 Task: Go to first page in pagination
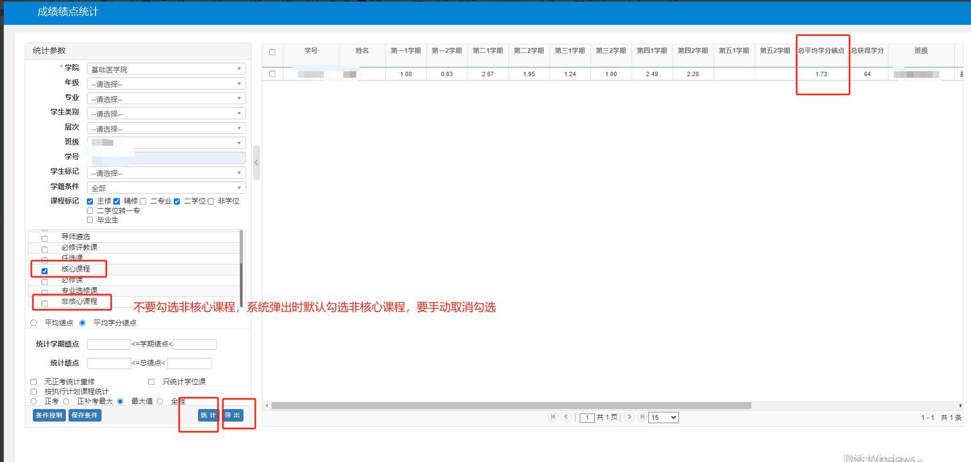(x=553, y=417)
